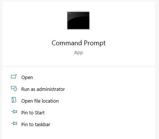Screen dimensions: 159x139
Task: Click the Open window-arrow icon
Action: point(14,76)
